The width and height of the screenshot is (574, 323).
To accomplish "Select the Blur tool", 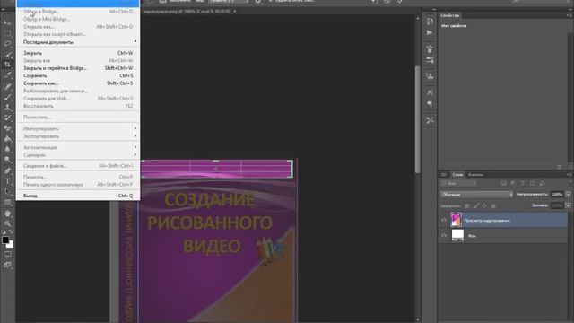I will pyautogui.click(x=7, y=149).
